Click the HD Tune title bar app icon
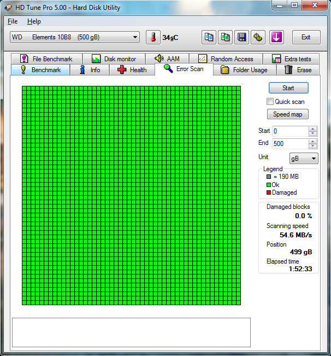Screen dimensions: 331x356 [8, 8]
